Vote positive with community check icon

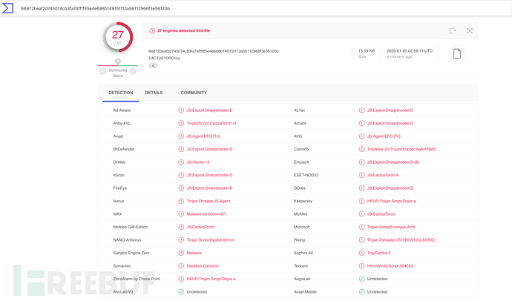(x=133, y=70)
